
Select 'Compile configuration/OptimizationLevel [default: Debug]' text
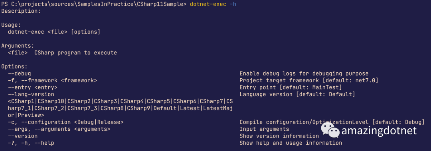point(332,122)
